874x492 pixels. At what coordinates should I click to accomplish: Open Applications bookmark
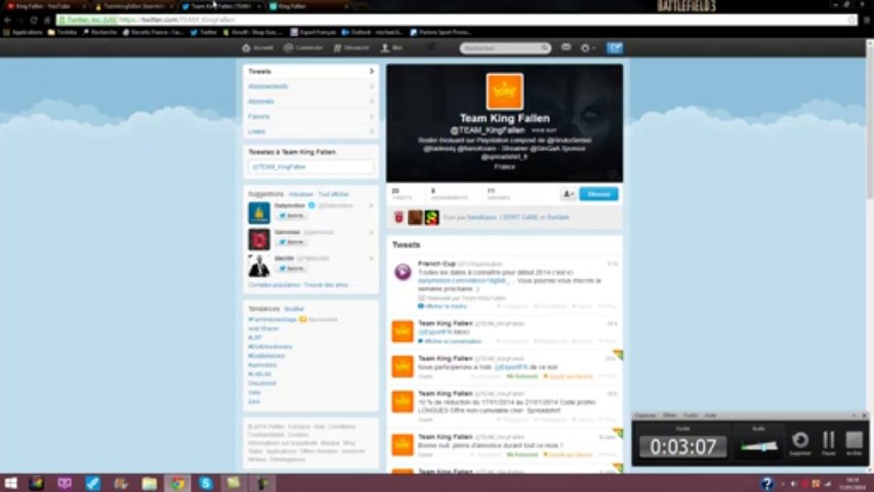(x=23, y=32)
